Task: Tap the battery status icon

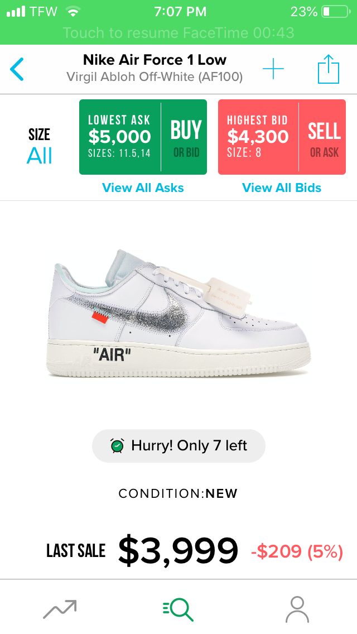Action: pyautogui.click(x=336, y=12)
